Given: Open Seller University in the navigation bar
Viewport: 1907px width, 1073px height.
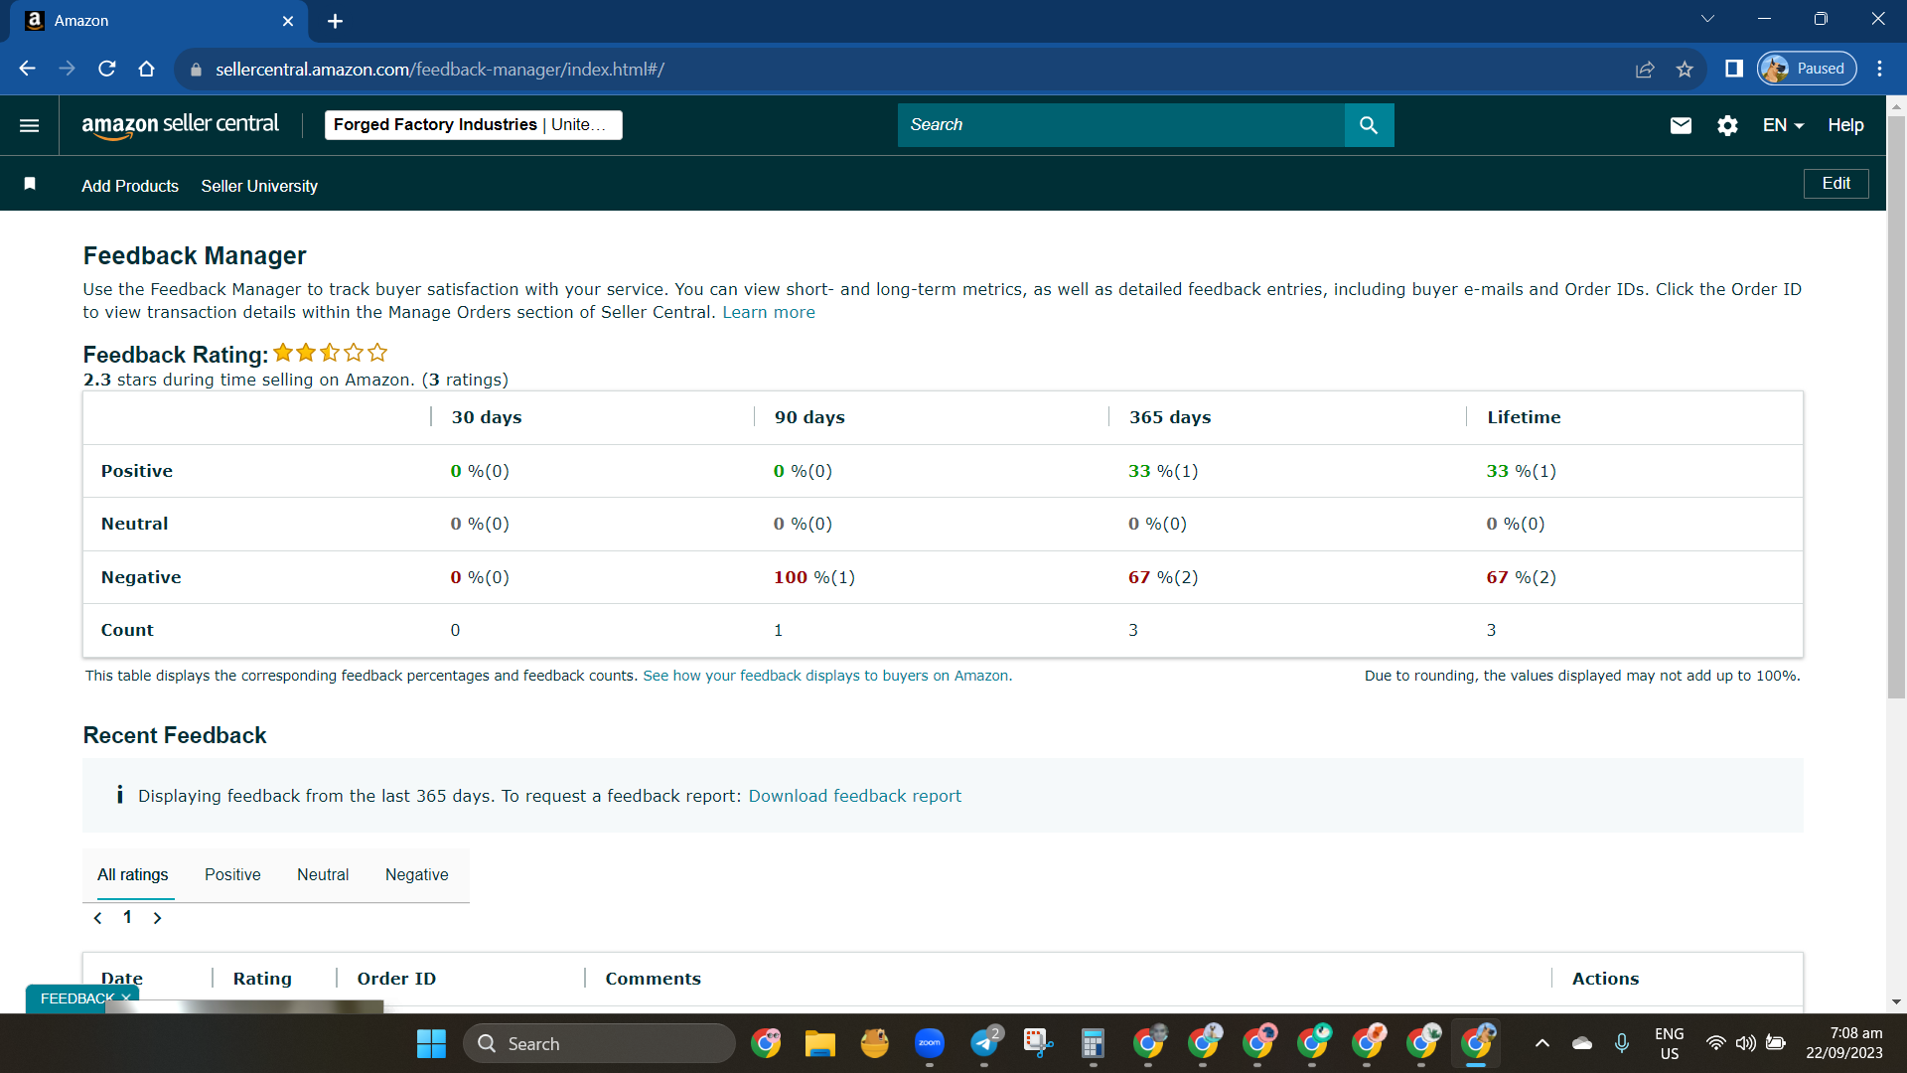Looking at the screenshot, I should pyautogui.click(x=259, y=186).
